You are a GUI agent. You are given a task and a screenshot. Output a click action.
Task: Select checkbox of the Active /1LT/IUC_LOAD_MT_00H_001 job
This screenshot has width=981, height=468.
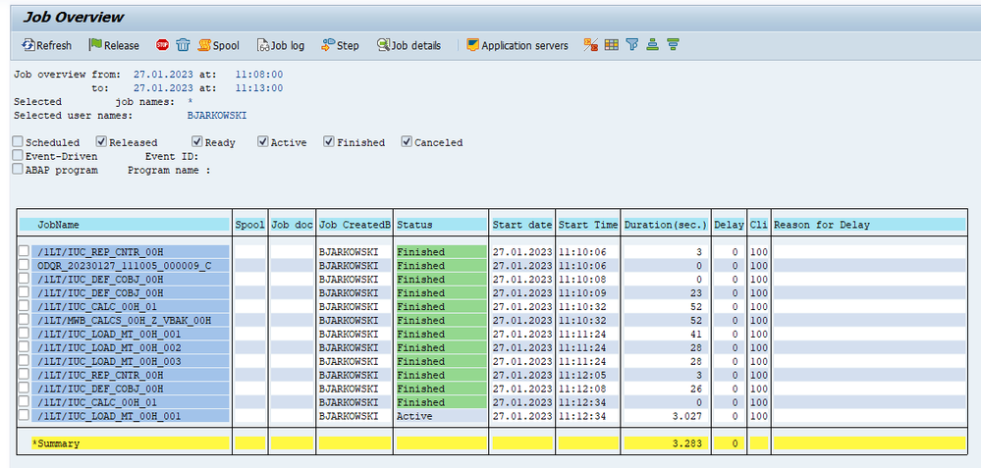(x=24, y=416)
